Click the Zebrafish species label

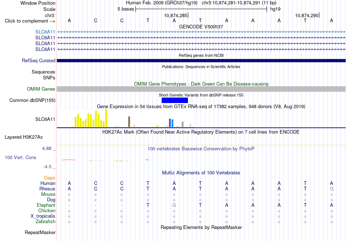pos(46,221)
